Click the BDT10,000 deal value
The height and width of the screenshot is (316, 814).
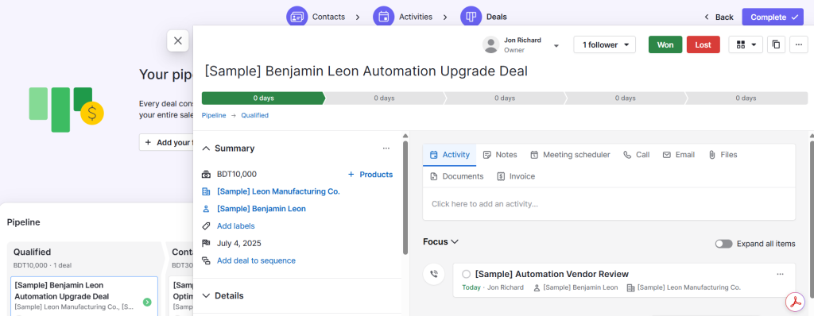coord(237,175)
